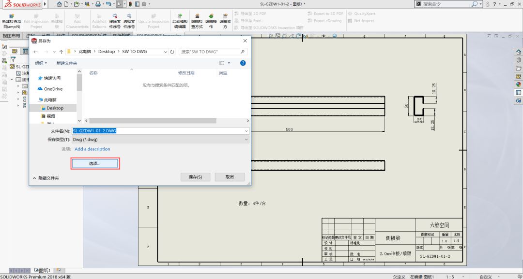Viewport: 523px width, 279px height.
Task: Click the filter funnel icon in feature tree
Action: click(x=13, y=59)
